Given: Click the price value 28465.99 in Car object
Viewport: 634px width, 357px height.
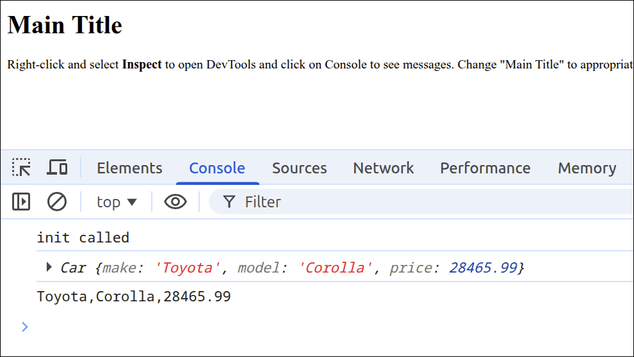Looking at the screenshot, I should click(x=483, y=267).
